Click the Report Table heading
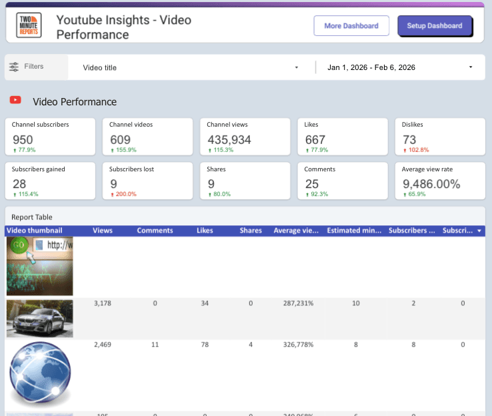492x416 pixels. (32, 217)
